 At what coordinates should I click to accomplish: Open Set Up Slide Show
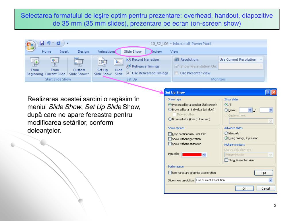[103, 66]
